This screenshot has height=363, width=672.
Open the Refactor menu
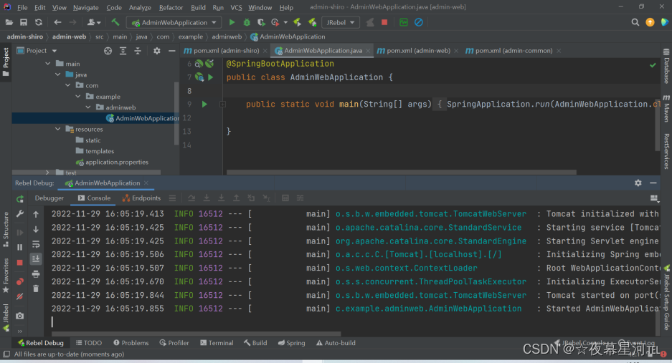(x=171, y=7)
